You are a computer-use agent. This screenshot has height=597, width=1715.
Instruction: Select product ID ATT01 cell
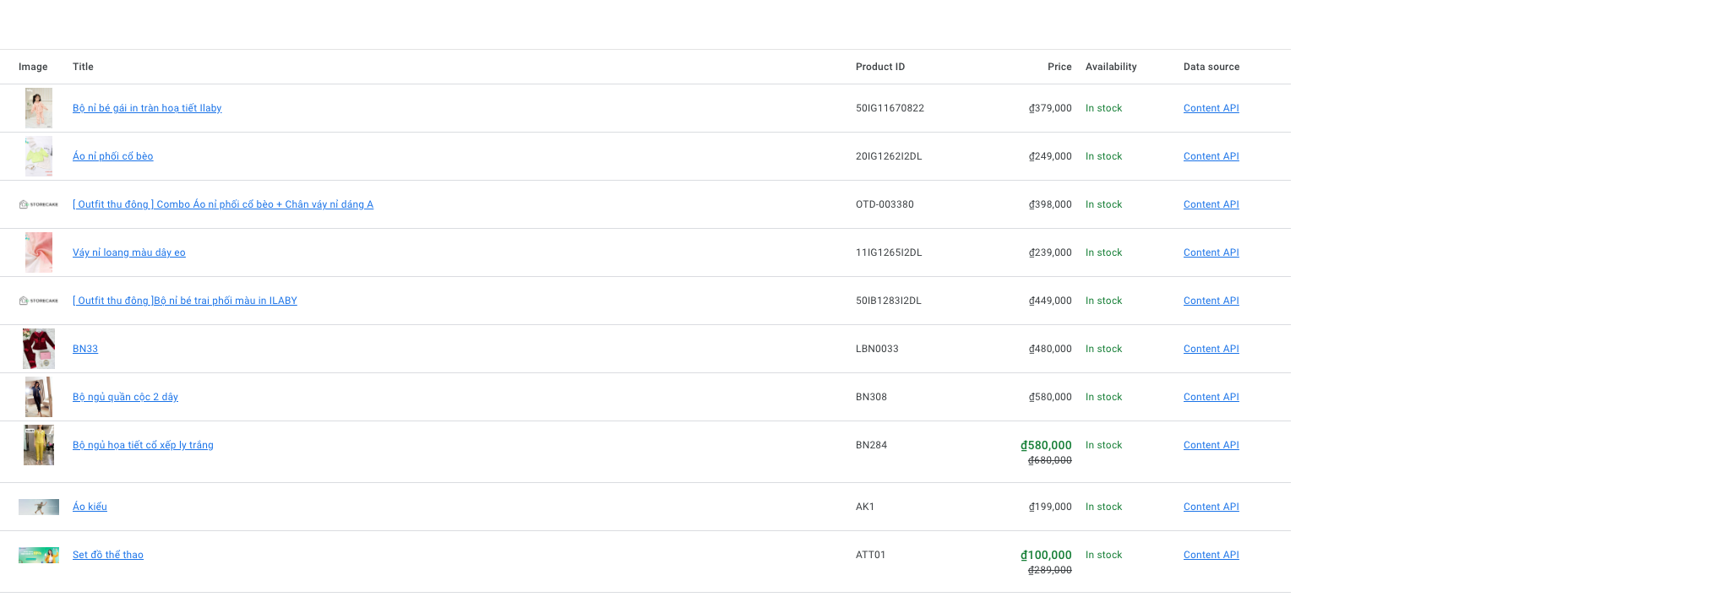coord(870,555)
